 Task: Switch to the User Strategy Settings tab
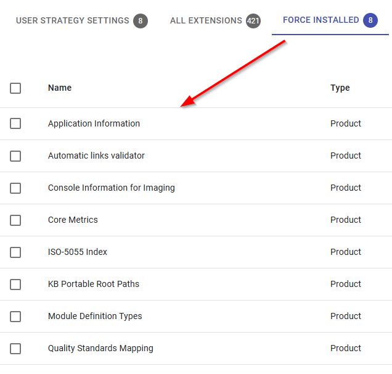[82, 20]
